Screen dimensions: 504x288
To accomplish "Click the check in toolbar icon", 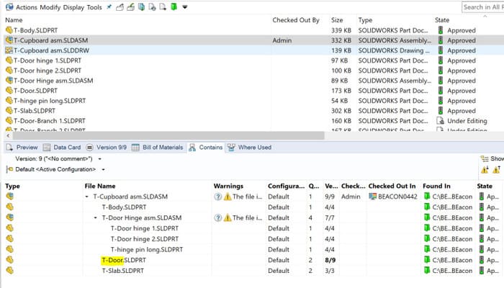I will [130, 6].
